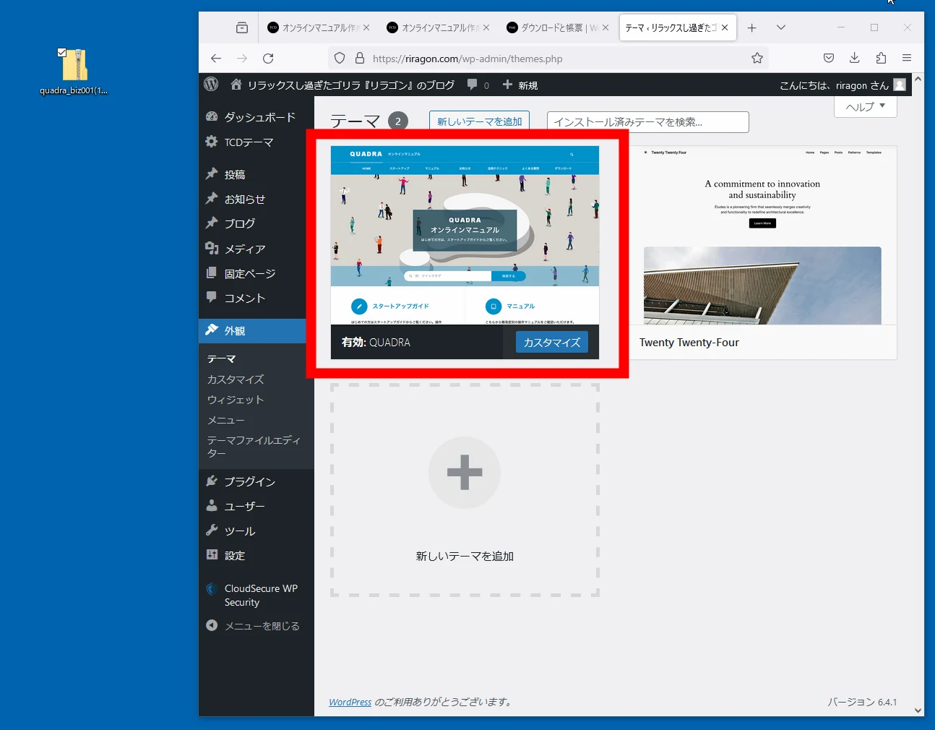Click the Firefox reload page icon
The image size is (935, 730).
268,59
